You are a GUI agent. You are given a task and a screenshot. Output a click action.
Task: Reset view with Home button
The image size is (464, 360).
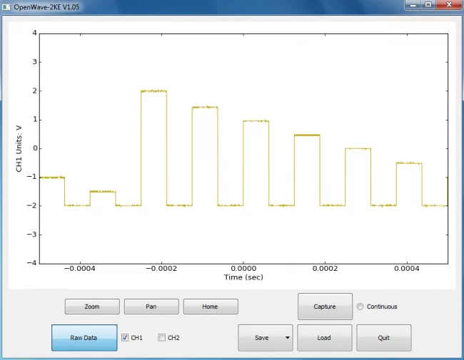tap(211, 307)
